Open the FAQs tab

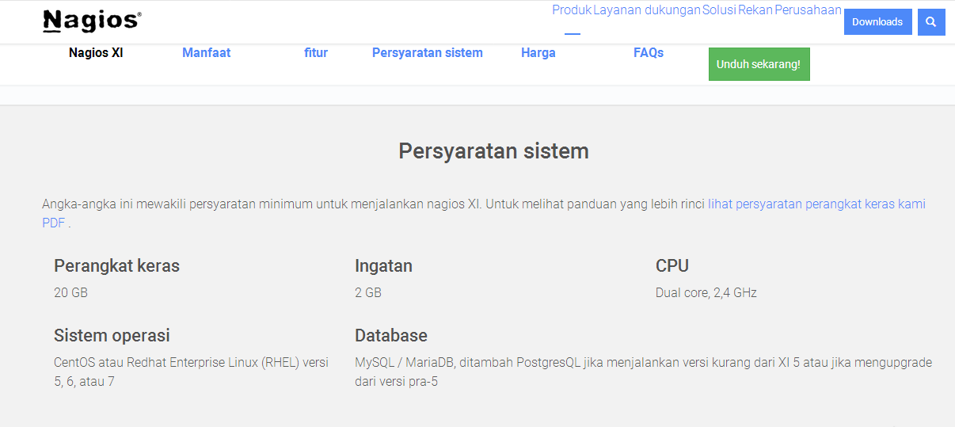[649, 53]
